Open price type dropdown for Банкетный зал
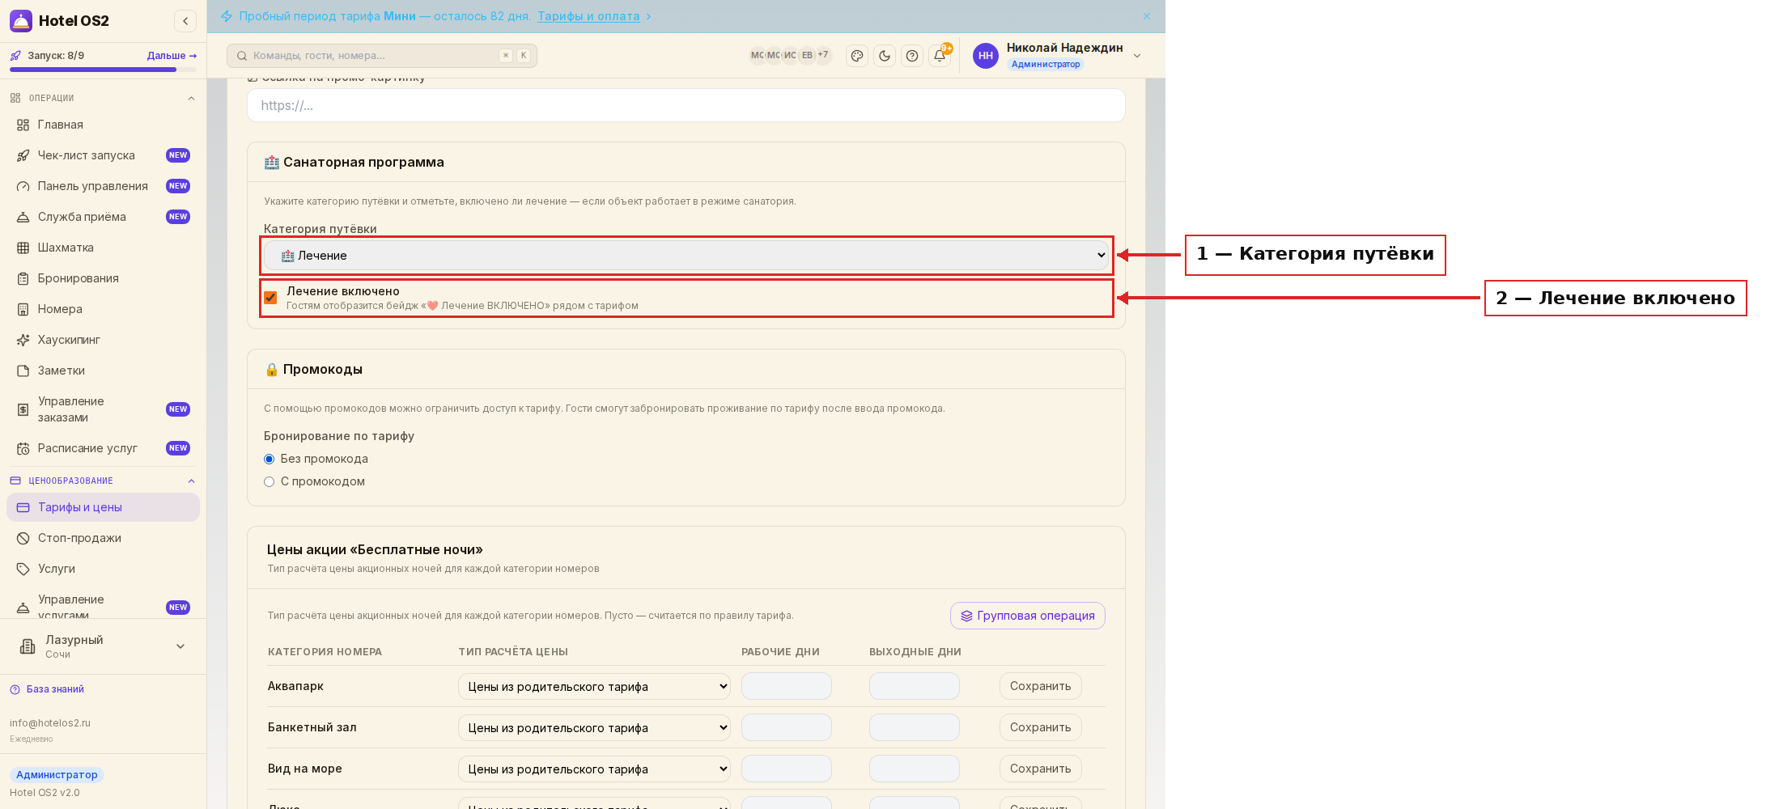Image resolution: width=1766 pixels, height=809 pixels. pyautogui.click(x=594, y=727)
